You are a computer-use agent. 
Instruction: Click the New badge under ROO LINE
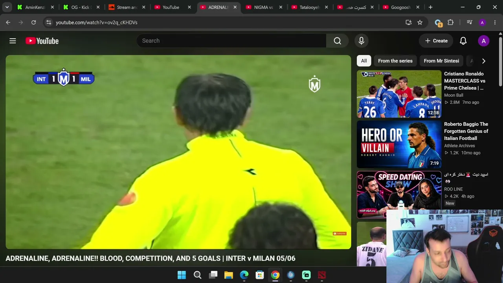tap(450, 203)
